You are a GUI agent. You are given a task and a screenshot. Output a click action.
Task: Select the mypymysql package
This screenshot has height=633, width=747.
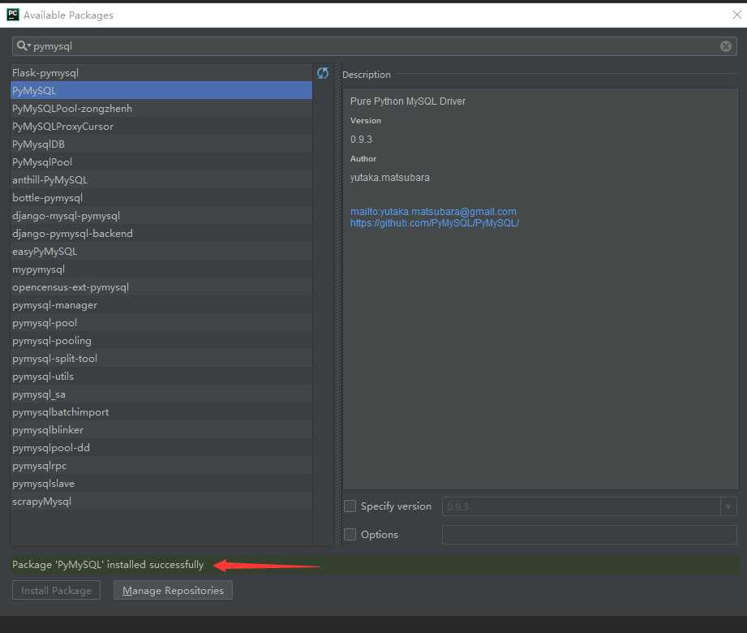(161, 269)
